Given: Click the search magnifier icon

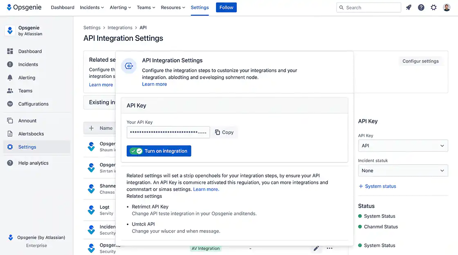Looking at the screenshot, I should (x=341, y=8).
